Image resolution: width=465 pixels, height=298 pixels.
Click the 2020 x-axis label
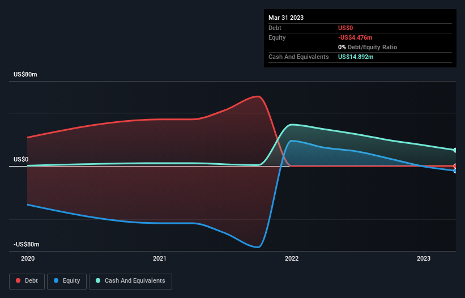click(28, 258)
